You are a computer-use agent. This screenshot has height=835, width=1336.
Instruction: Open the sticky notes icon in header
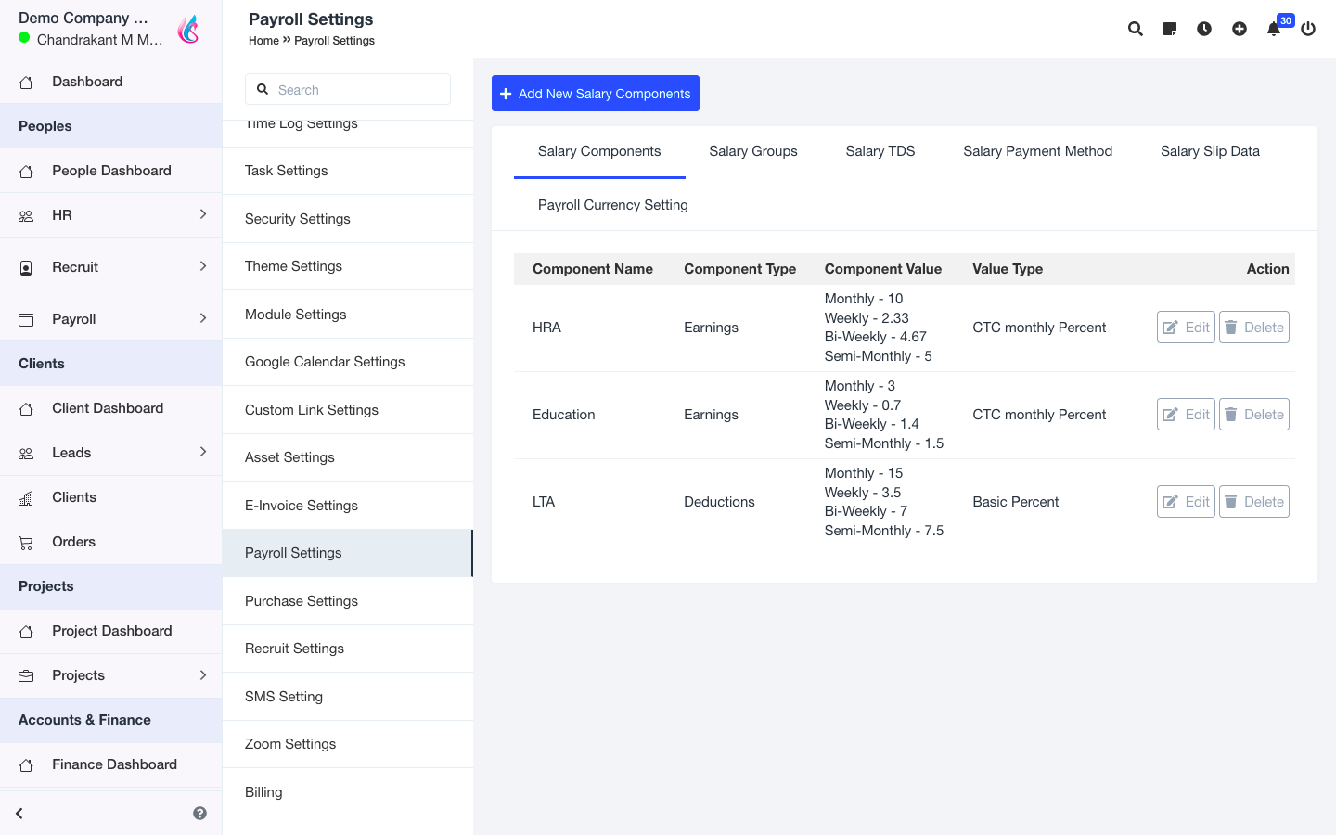point(1170,29)
